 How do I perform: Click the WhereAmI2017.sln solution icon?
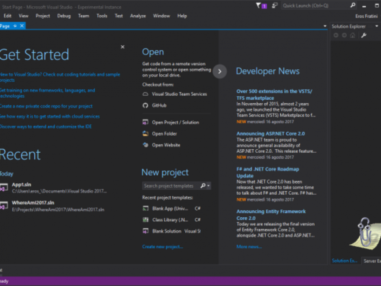[x=3, y=206]
